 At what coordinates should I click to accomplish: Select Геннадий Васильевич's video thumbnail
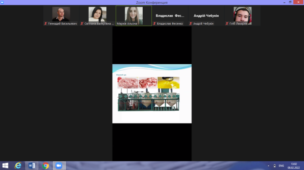[61, 16]
